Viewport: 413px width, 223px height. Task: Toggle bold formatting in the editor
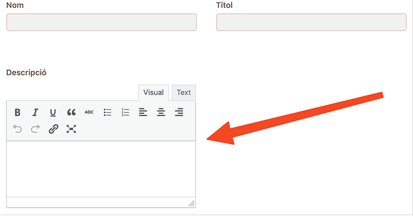point(17,113)
